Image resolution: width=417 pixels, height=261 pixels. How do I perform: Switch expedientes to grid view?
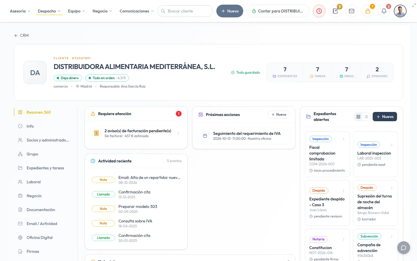[x=359, y=117]
